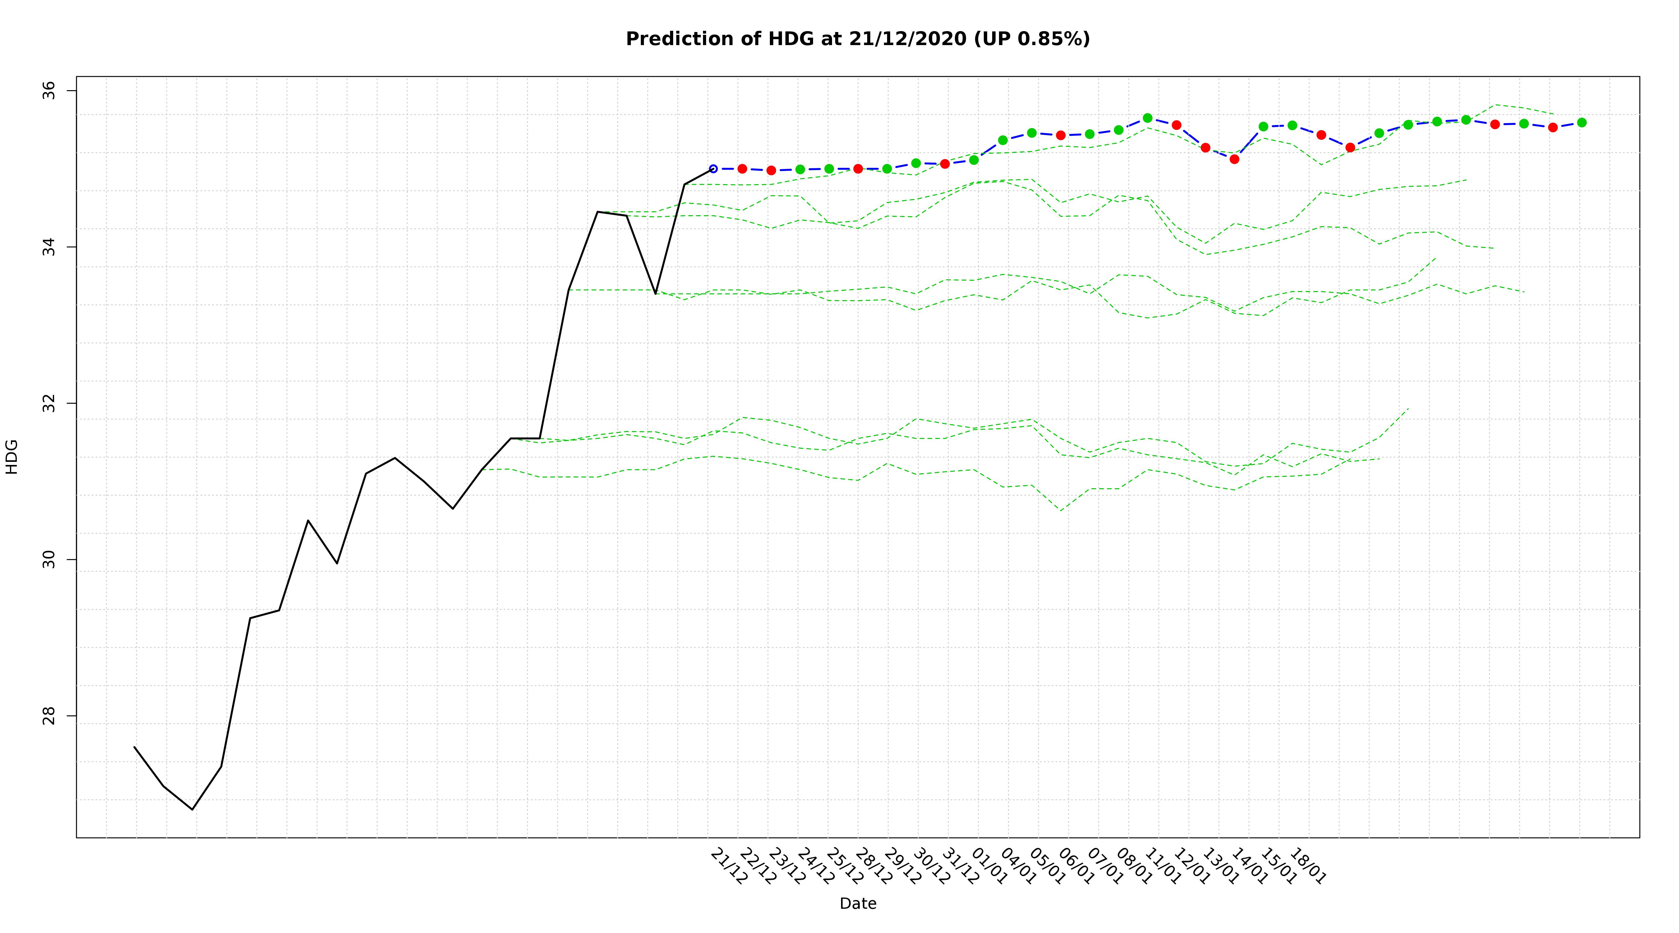Viewport: 1679px width, 933px height.
Task: Click the y-axis tick label 28
Action: (49, 716)
